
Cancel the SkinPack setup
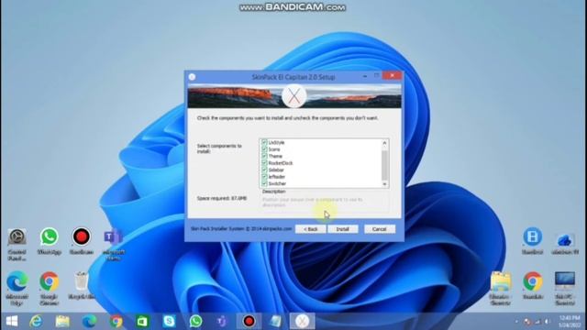pyautogui.click(x=379, y=229)
